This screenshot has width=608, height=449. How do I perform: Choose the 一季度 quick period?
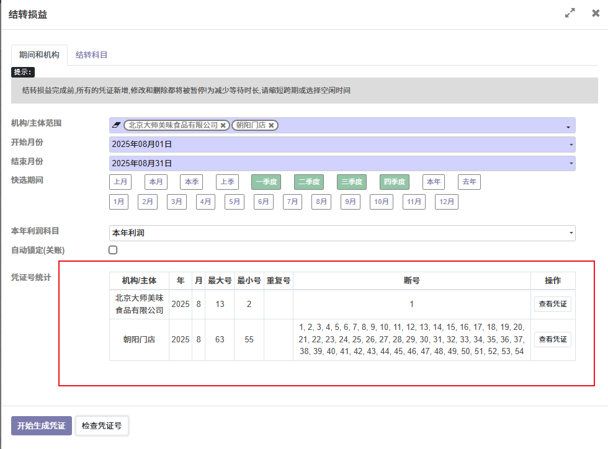266,182
